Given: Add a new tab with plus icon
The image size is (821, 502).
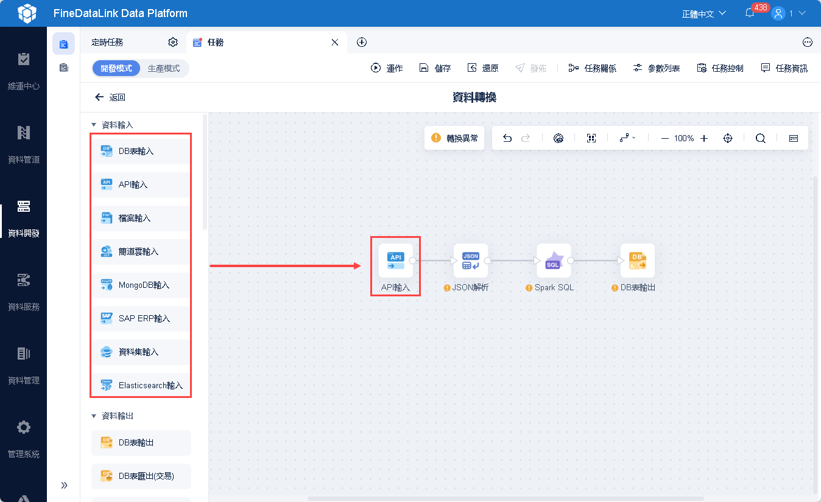Looking at the screenshot, I should [362, 42].
